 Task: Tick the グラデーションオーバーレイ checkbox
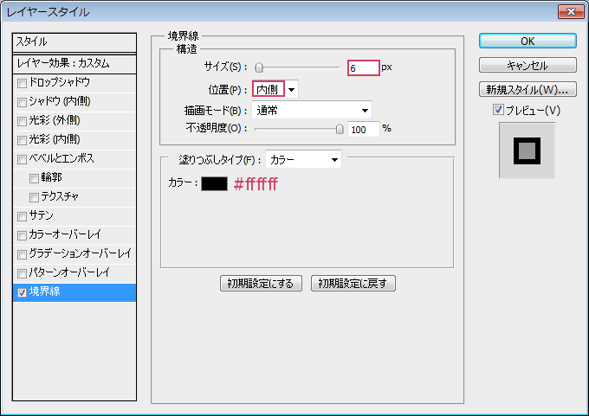[x=23, y=254]
